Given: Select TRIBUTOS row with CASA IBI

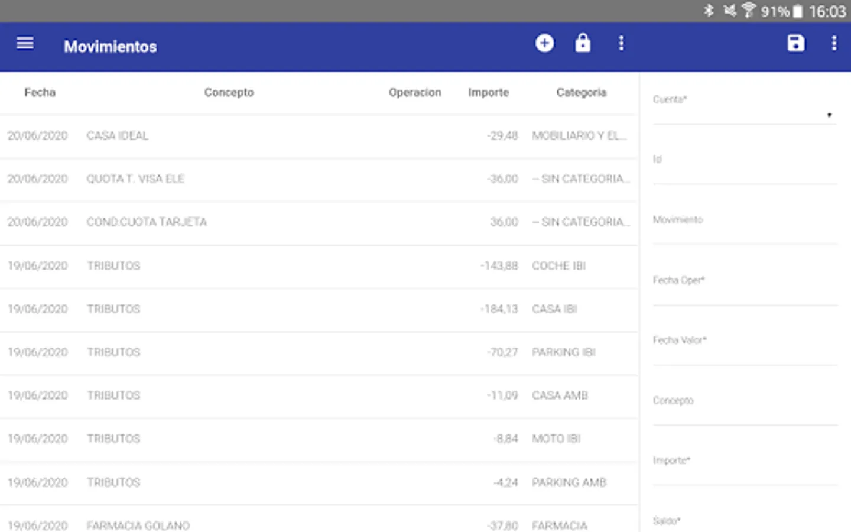Looking at the screenshot, I should pos(319,309).
